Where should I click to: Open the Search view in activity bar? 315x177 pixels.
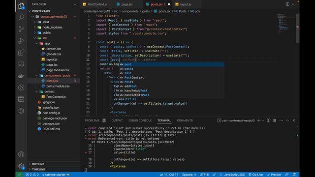(x=21, y=17)
